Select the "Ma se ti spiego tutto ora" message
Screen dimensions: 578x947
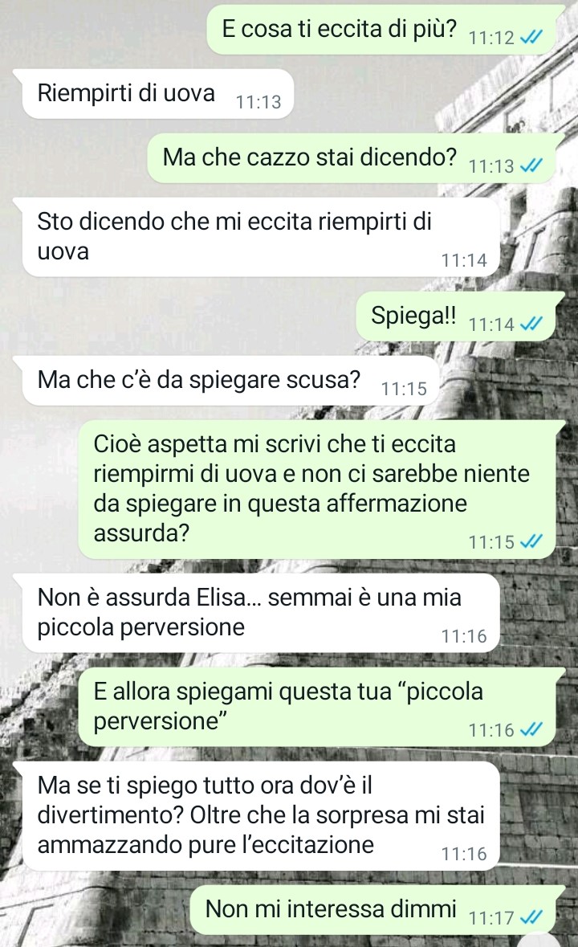coord(261,816)
